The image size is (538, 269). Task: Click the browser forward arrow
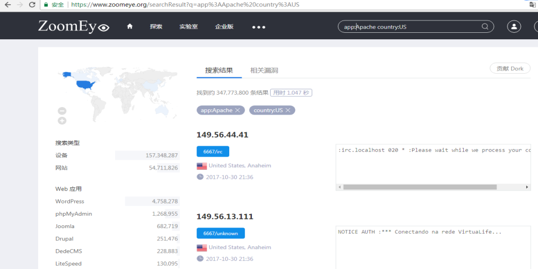coord(20,5)
